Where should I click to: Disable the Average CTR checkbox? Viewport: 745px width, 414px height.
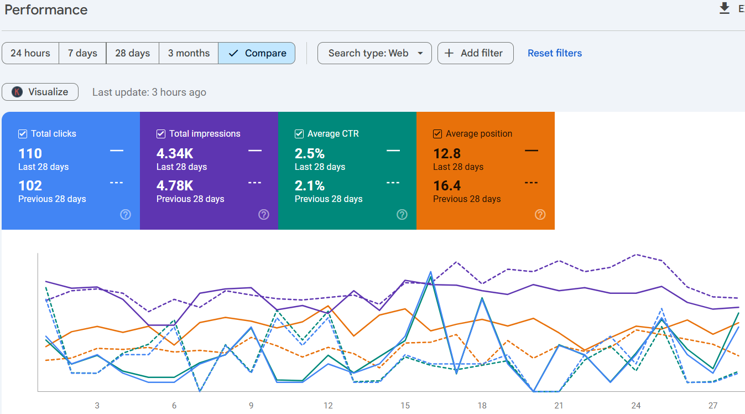pyautogui.click(x=299, y=133)
